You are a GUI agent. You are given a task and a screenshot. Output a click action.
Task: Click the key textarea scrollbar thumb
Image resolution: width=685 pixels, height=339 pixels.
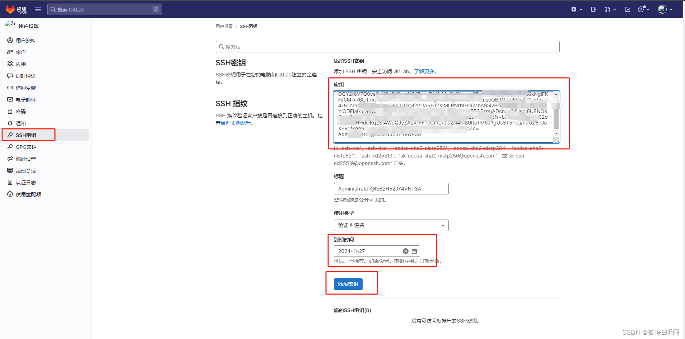click(556, 118)
